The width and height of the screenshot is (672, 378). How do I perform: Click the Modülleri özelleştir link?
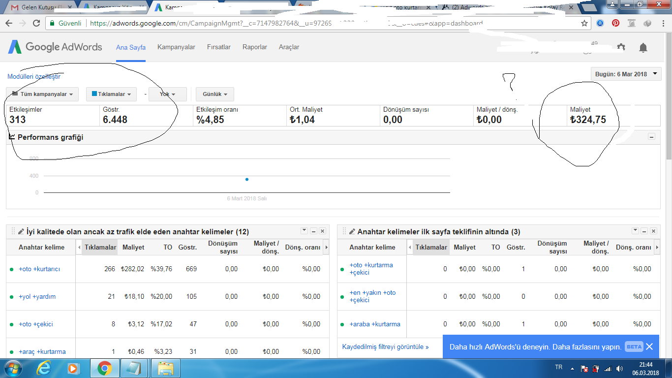point(34,76)
